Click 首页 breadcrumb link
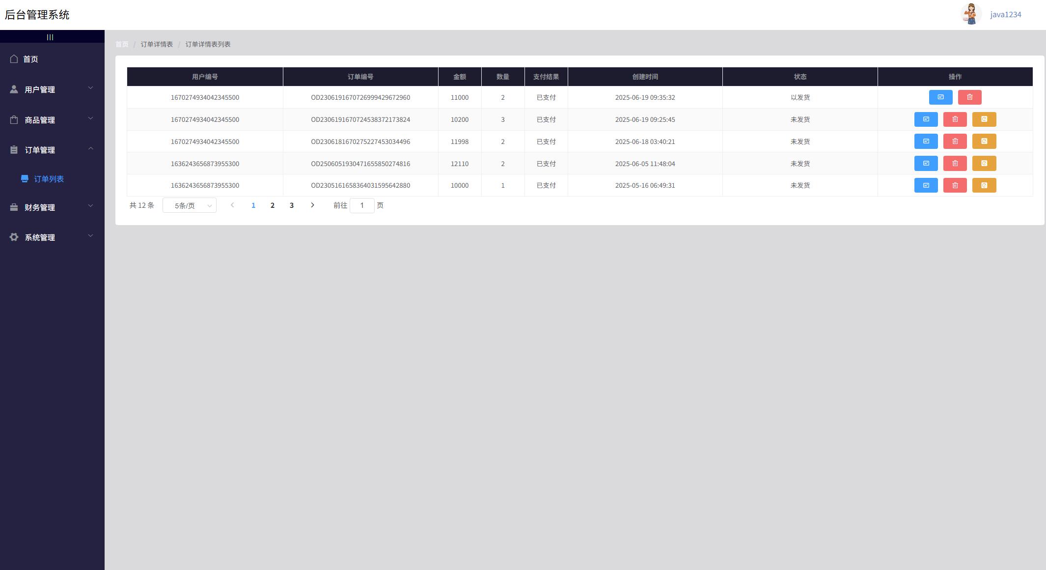Screen dimensions: 1046x570 (x=122, y=44)
